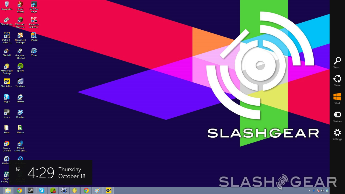Open File Explorer from the taskbar
This screenshot has width=345, height=194.
point(8,190)
